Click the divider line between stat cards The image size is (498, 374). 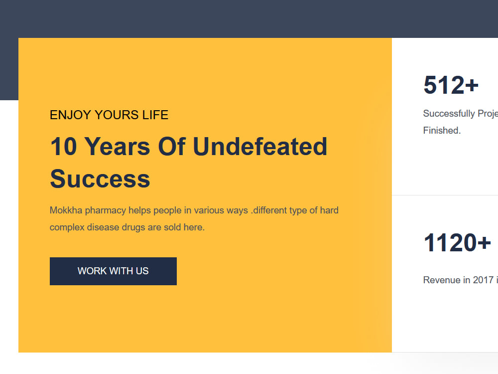445,195
